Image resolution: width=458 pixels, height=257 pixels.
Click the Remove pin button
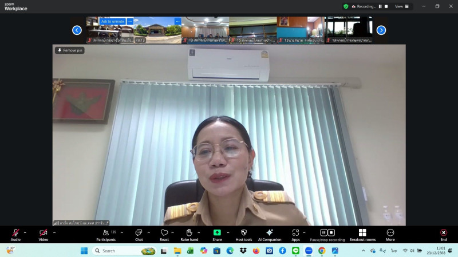pyautogui.click(x=70, y=50)
